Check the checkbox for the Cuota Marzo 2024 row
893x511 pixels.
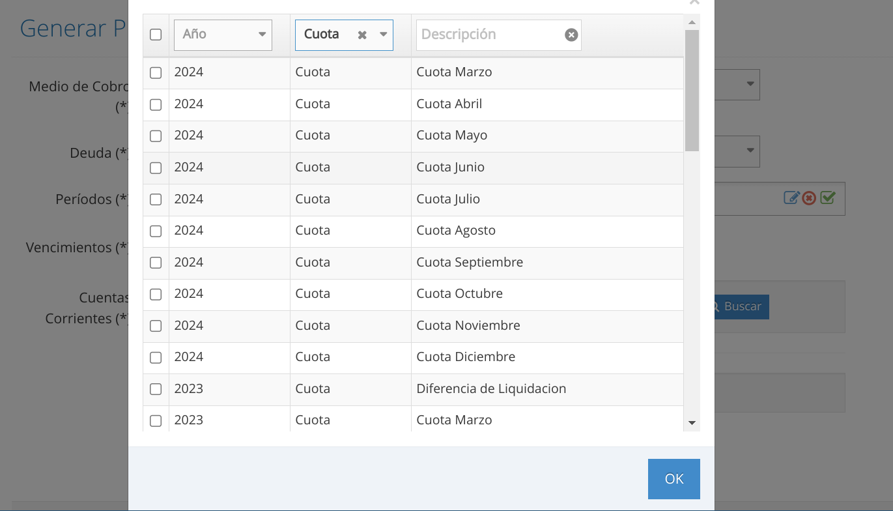click(156, 72)
